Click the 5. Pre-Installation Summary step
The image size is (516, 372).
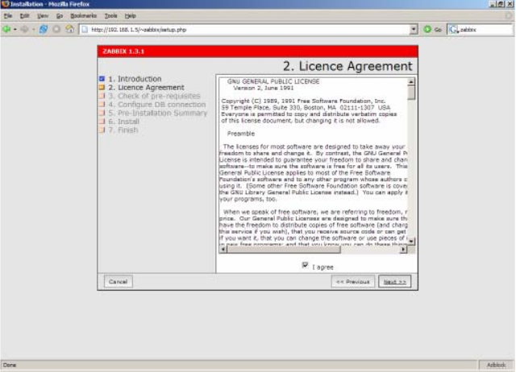click(158, 113)
